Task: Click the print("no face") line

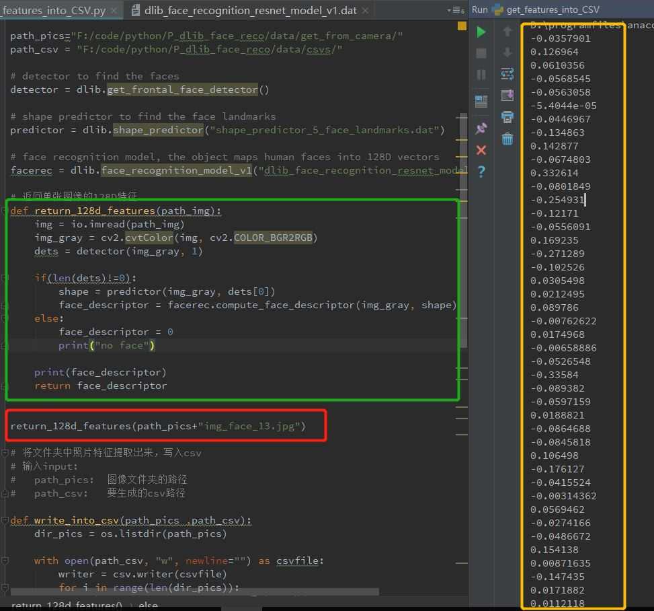Action: click(106, 345)
